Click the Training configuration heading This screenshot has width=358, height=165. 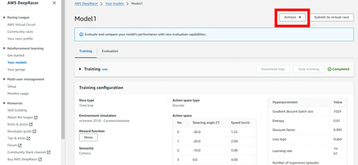[101, 88]
